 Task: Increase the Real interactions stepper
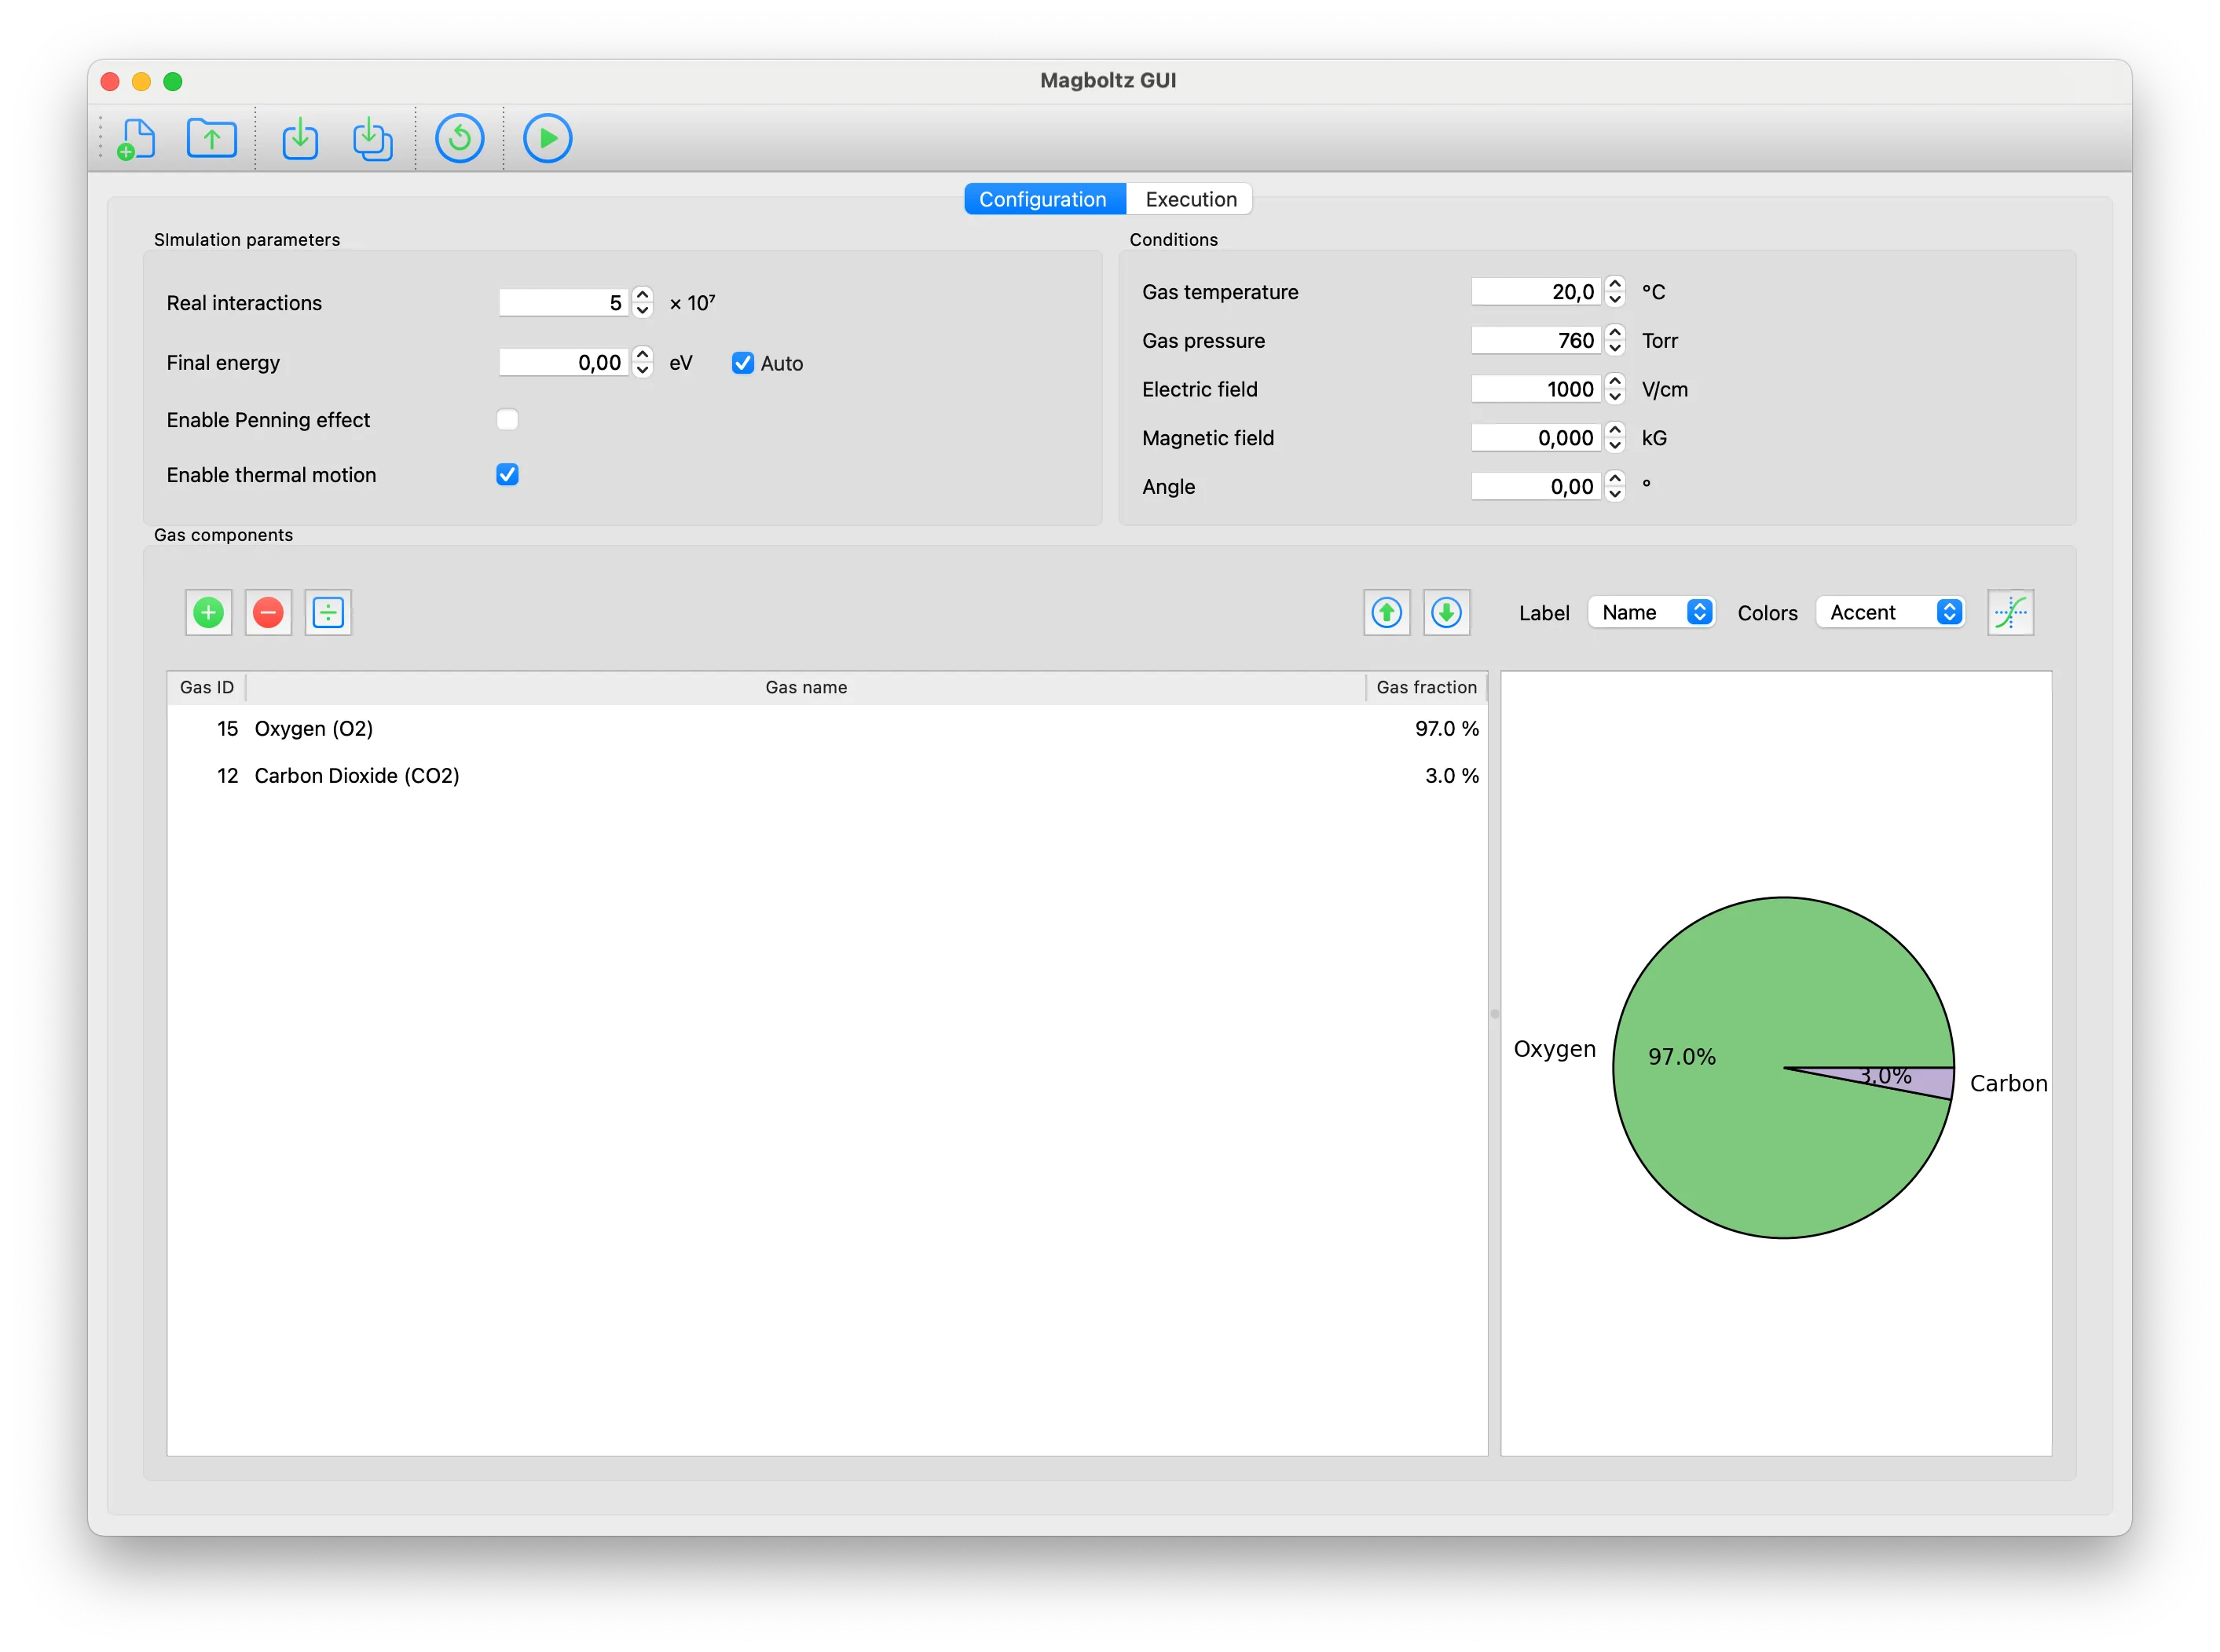(x=643, y=295)
